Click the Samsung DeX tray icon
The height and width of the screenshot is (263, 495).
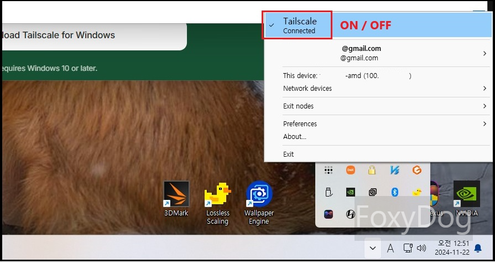click(351, 170)
